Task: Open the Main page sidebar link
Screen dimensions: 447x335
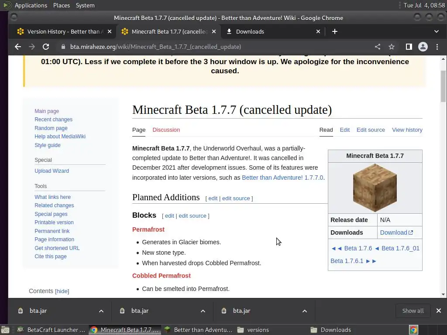Action: pyautogui.click(x=47, y=111)
